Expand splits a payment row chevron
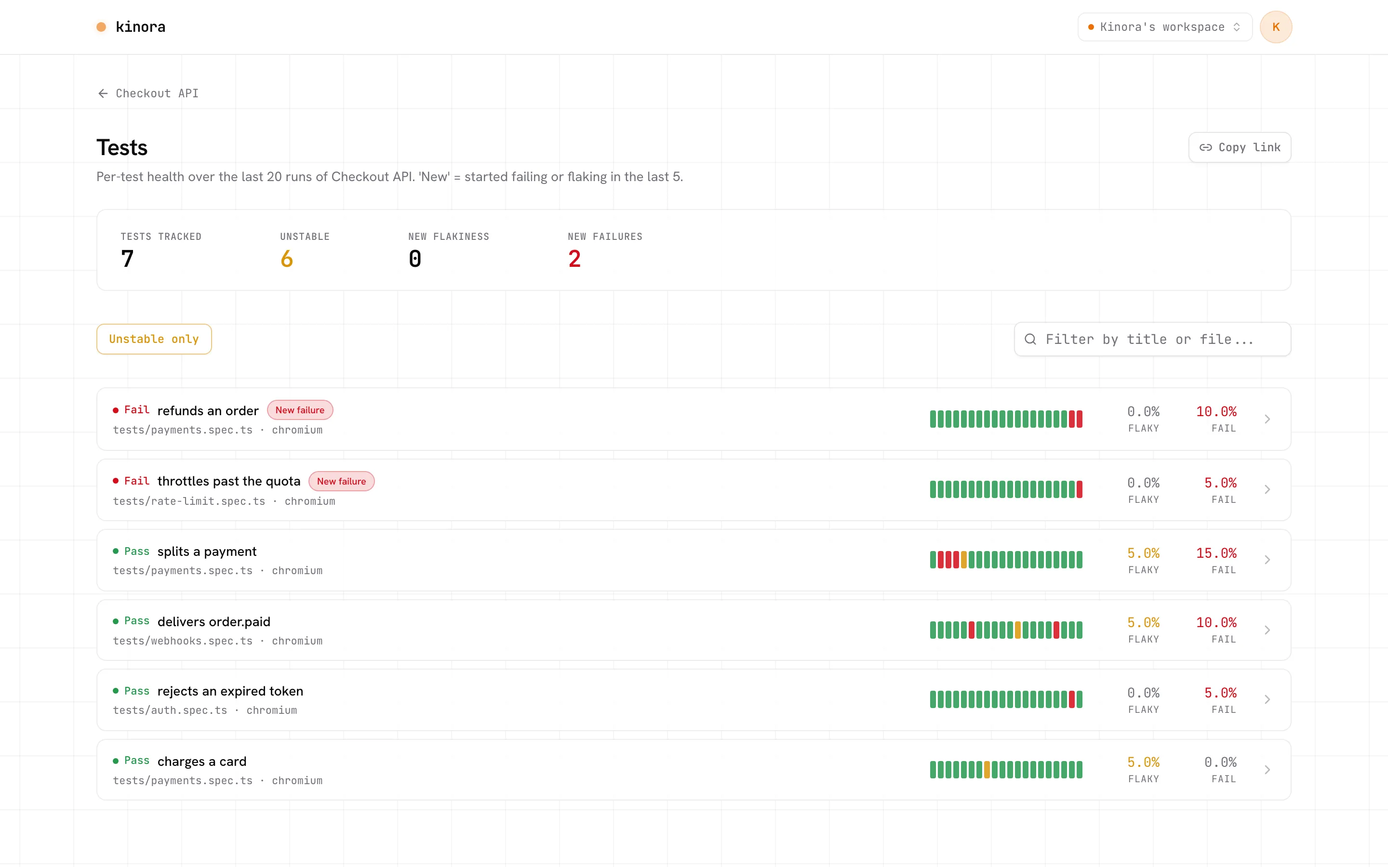The height and width of the screenshot is (867, 1388). tap(1267, 560)
